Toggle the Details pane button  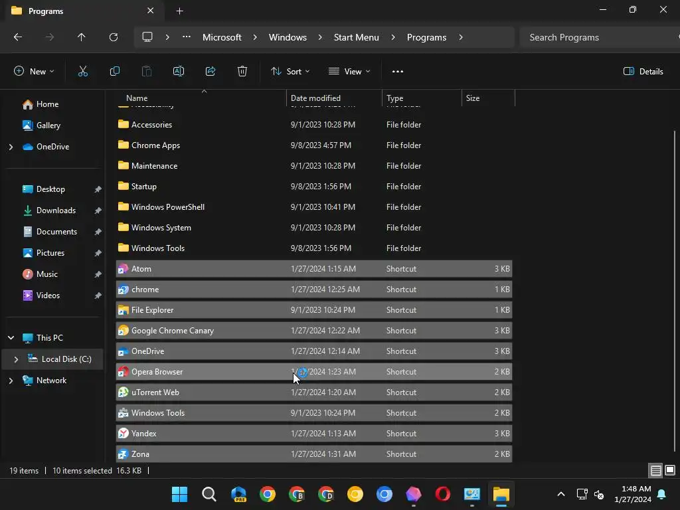click(x=643, y=72)
